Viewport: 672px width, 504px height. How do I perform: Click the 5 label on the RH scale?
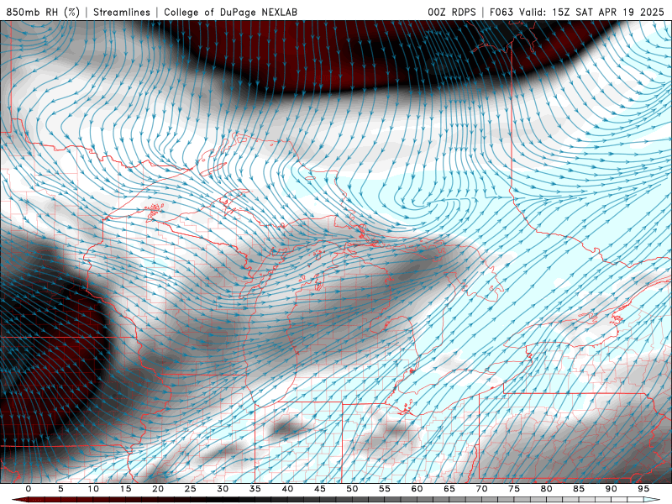[x=60, y=489]
